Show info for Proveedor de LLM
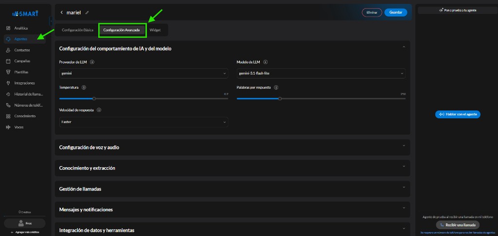 point(92,62)
